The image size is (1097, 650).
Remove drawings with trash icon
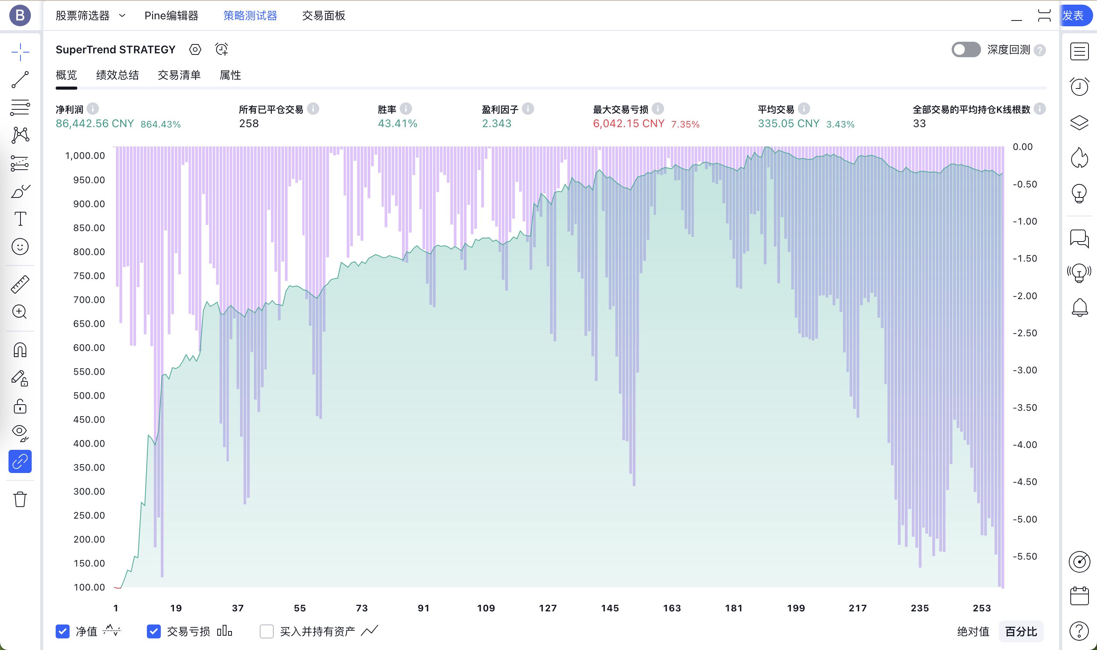[x=20, y=499]
